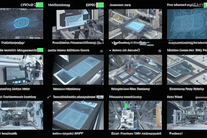The width and height of the screenshot is (207, 138).
Task: Open the isometric factory with glowing blue panel thumbnail
Action: tap(135, 24)
